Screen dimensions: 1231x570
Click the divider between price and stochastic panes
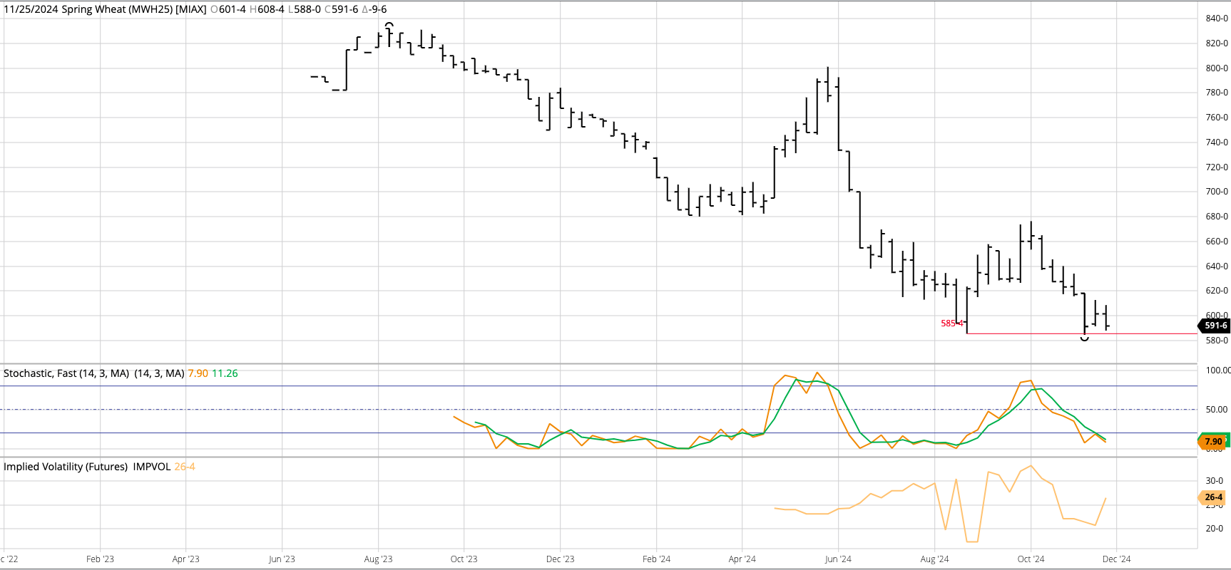click(x=599, y=364)
